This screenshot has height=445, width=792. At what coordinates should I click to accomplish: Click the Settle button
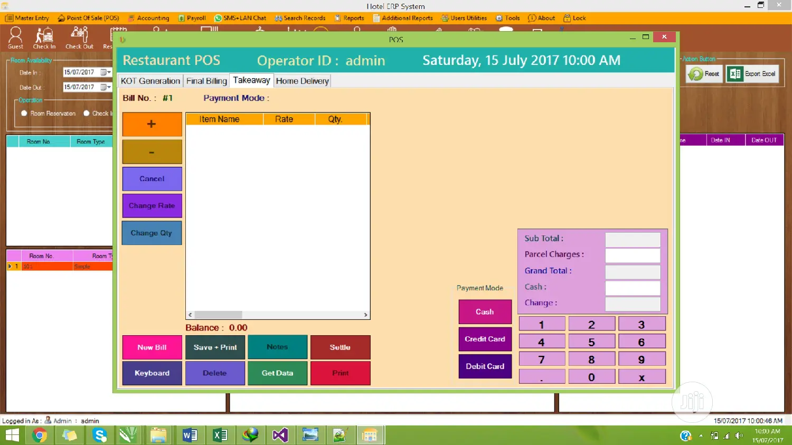pyautogui.click(x=340, y=347)
